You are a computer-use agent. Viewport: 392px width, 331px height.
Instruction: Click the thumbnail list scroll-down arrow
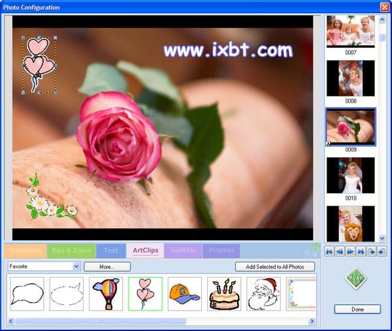click(x=382, y=238)
